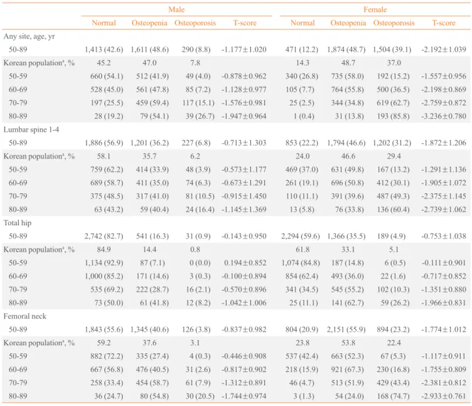Image resolution: width=472 pixels, height=406 pixels.
Task: Select the value '545 (55.2)'
Action: [x=347, y=289]
